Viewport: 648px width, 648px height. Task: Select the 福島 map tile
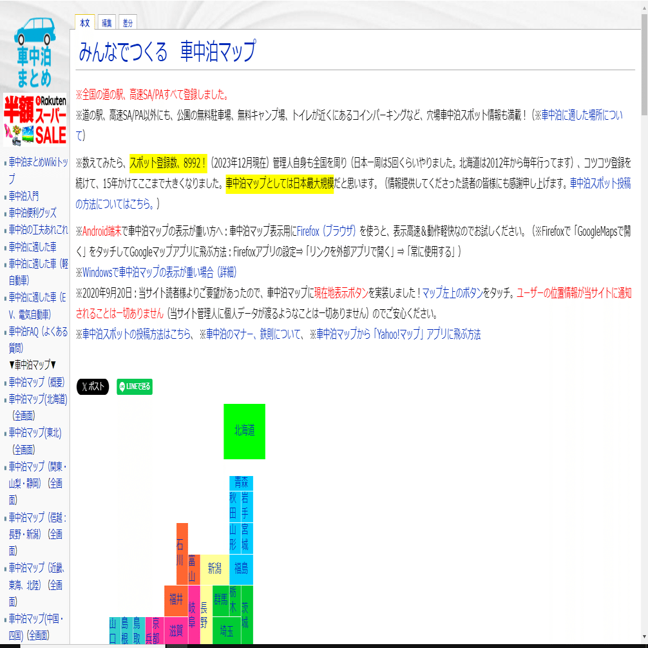tap(242, 569)
